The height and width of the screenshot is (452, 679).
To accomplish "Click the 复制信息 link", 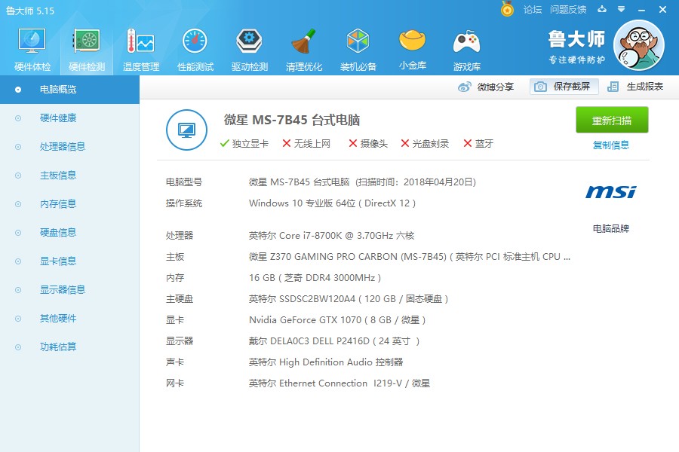I will (x=610, y=145).
